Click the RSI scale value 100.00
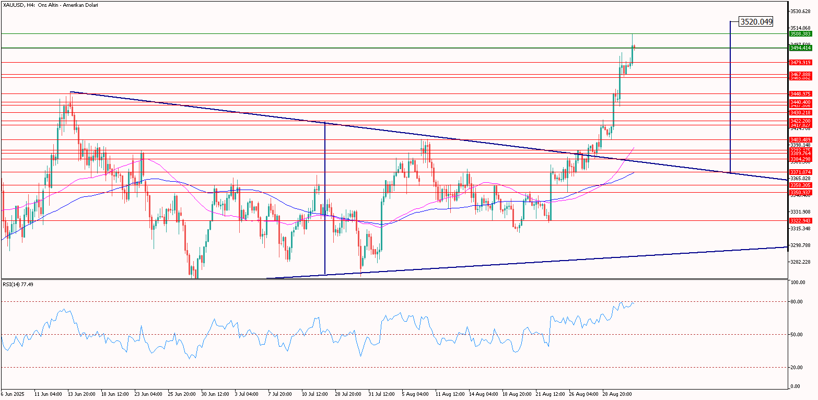Image resolution: width=818 pixels, height=400 pixels. pos(798,283)
